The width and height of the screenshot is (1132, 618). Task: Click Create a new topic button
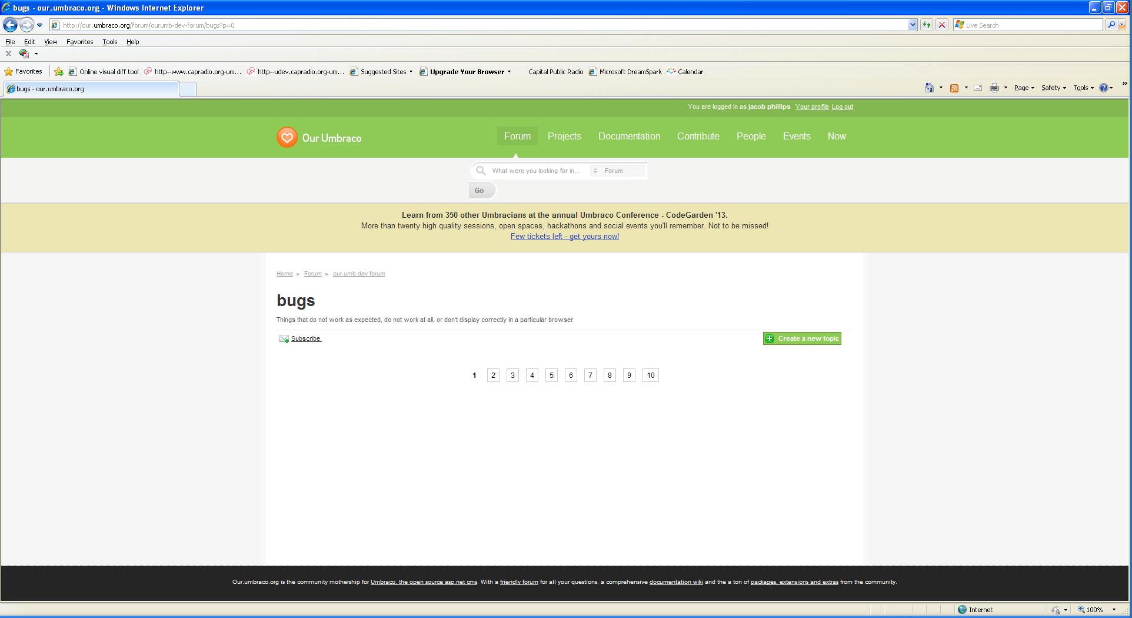point(802,338)
